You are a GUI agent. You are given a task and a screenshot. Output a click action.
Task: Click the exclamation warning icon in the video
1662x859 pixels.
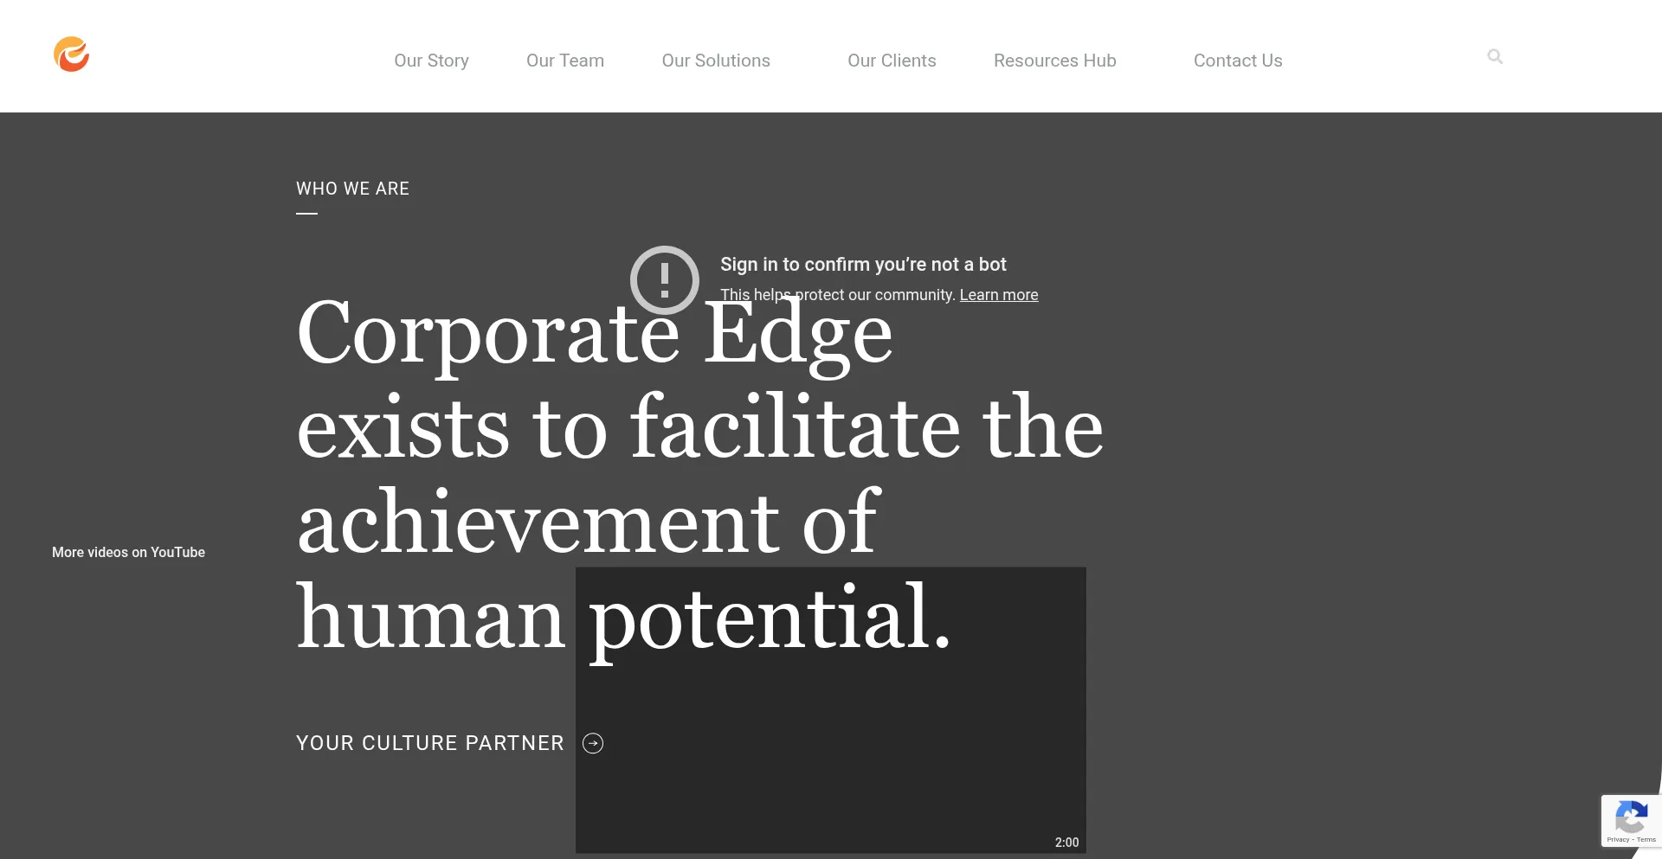tap(664, 279)
